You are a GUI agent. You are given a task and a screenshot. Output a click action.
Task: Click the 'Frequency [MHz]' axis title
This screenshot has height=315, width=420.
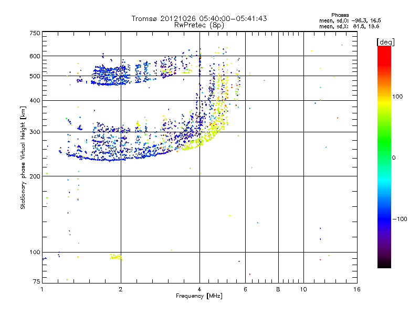pos(199,296)
